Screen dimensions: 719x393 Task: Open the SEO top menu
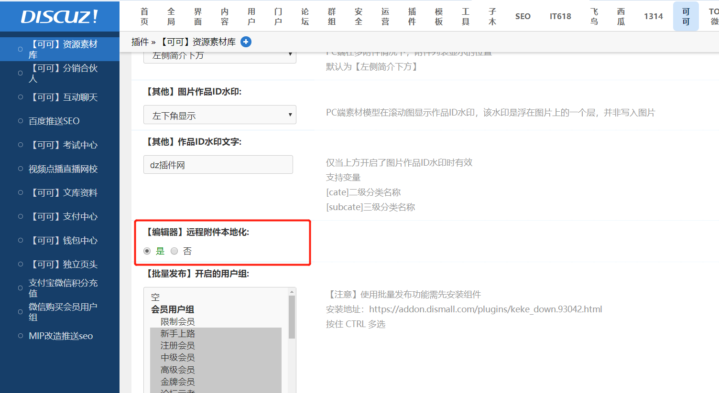tap(523, 16)
